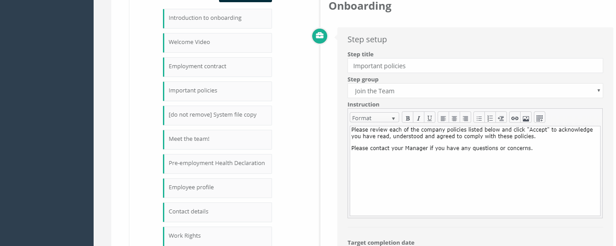Viewport: 616px width, 246px height.
Task: Select the Meet the team! step
Action: [217, 140]
